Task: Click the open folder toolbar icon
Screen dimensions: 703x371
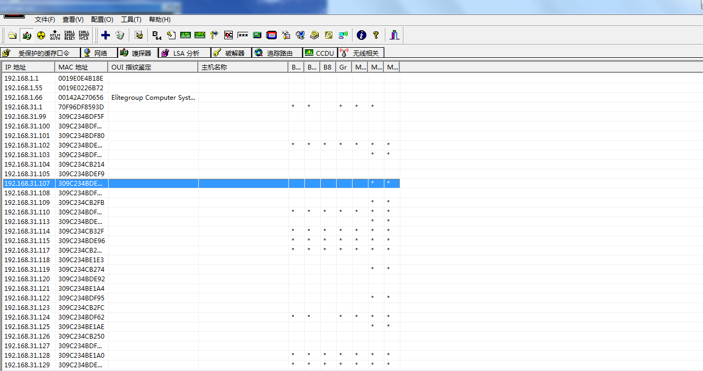Action: pyautogui.click(x=12, y=35)
